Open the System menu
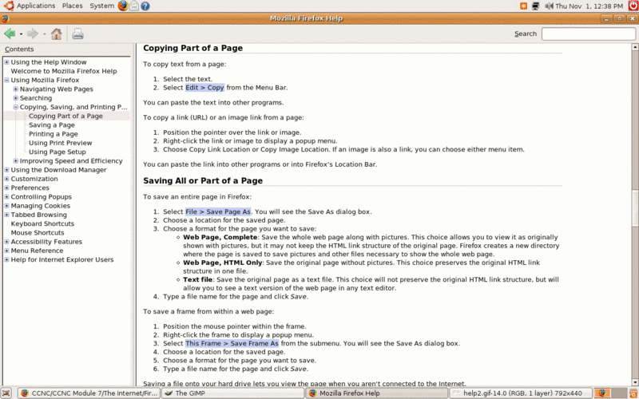This screenshot has height=399, width=639. (102, 6)
